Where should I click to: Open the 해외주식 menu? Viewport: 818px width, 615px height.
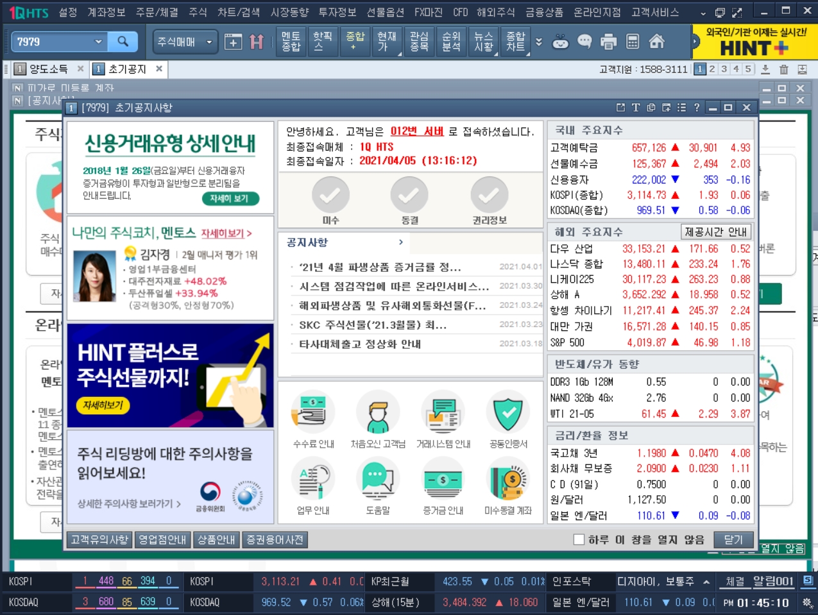pyautogui.click(x=496, y=12)
